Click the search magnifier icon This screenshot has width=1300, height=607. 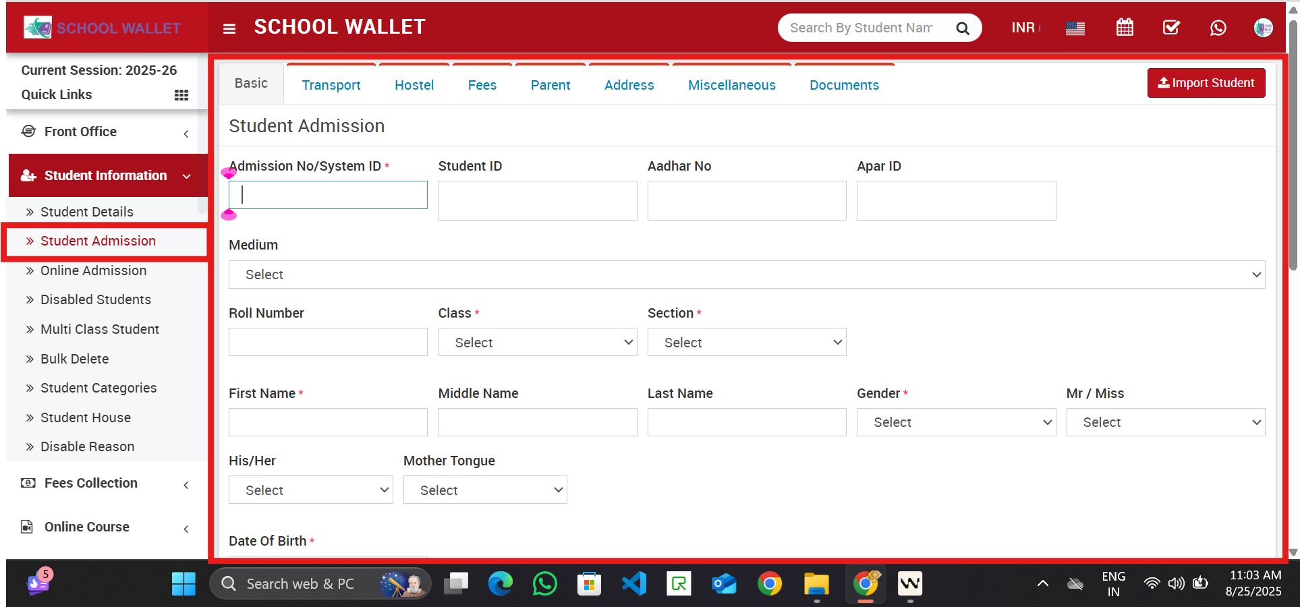tap(963, 28)
